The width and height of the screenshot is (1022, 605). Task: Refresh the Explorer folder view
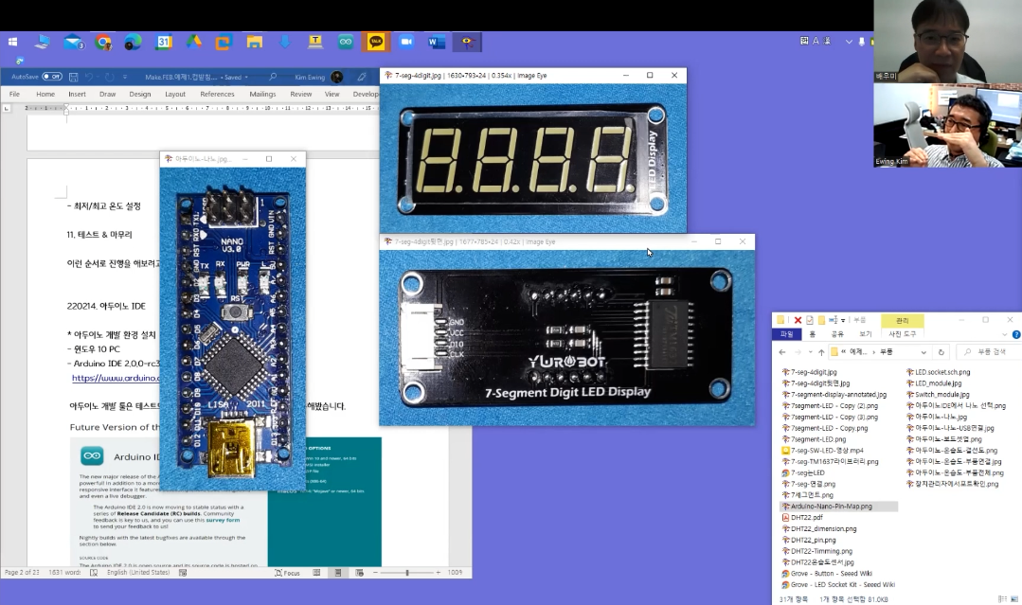pyautogui.click(x=941, y=351)
